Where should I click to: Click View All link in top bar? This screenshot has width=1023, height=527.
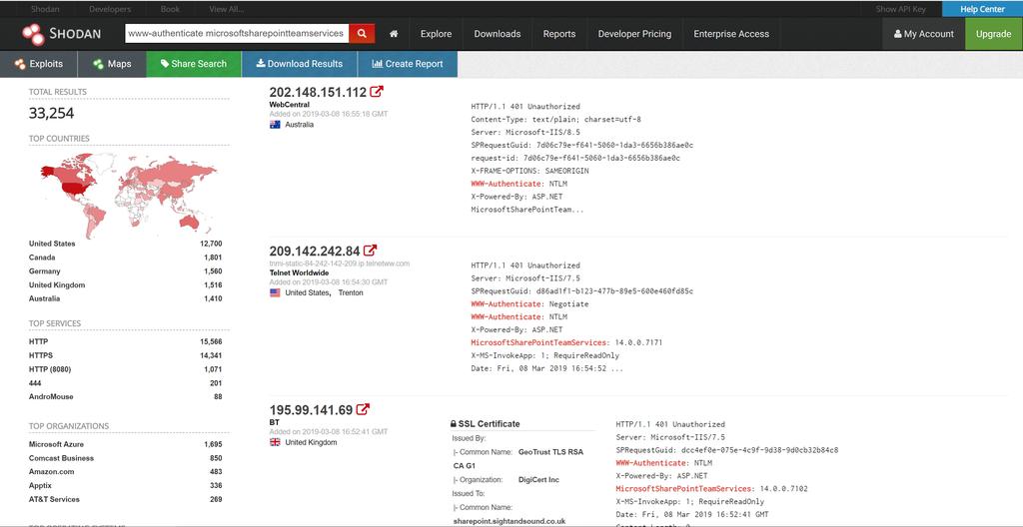click(227, 9)
